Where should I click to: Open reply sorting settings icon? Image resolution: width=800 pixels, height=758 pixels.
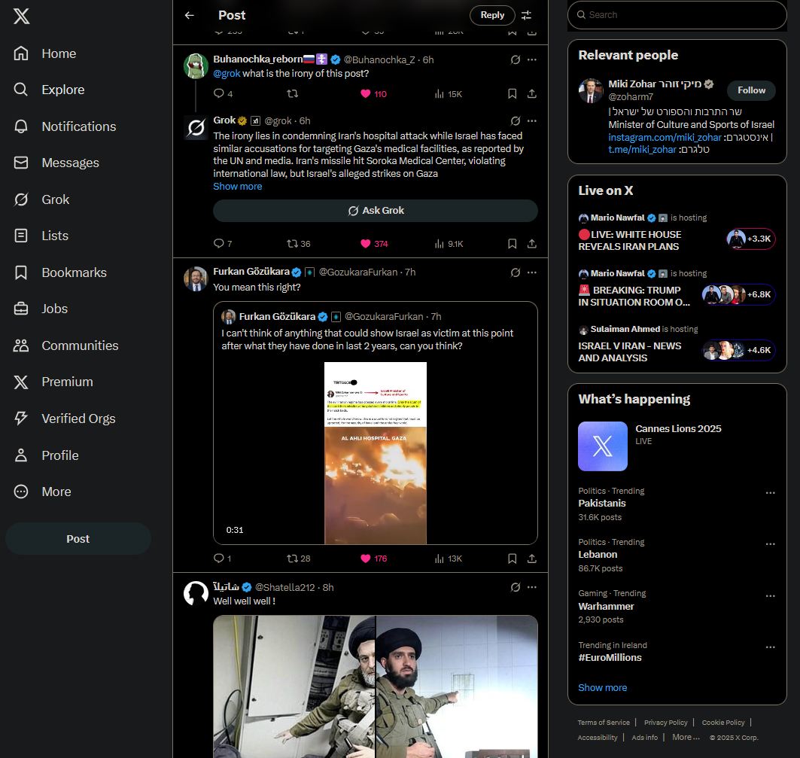[527, 15]
